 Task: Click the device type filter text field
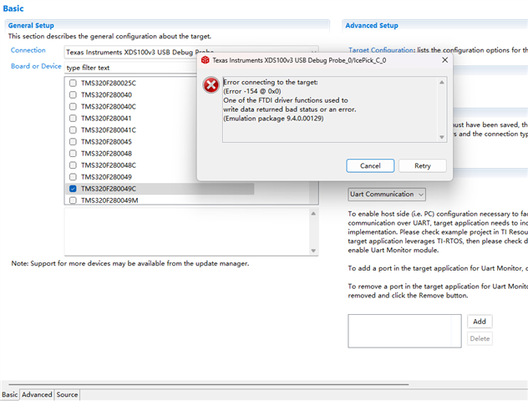[131, 68]
